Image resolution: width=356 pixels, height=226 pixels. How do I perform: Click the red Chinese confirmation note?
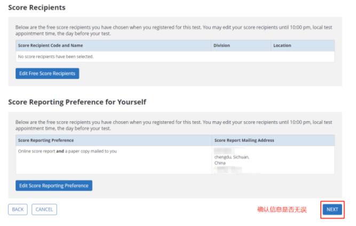click(x=281, y=210)
